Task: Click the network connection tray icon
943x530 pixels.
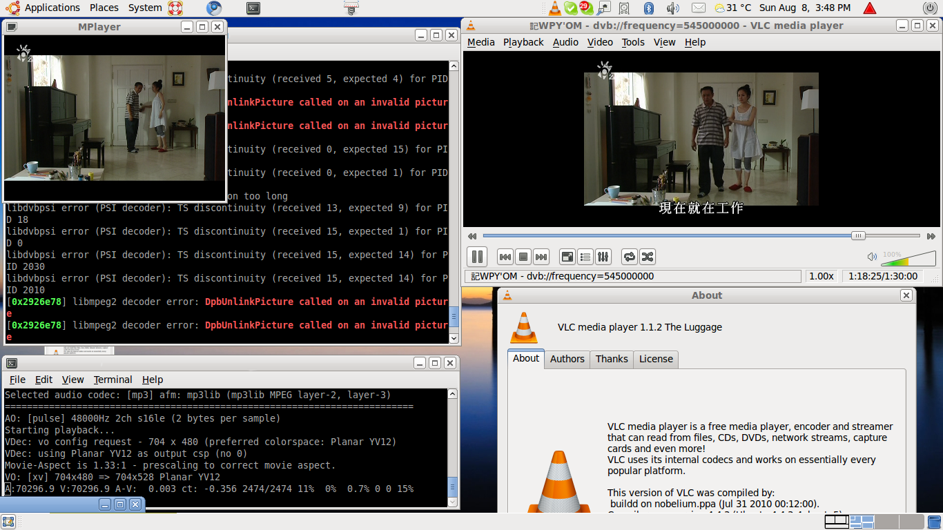Action: [604, 8]
